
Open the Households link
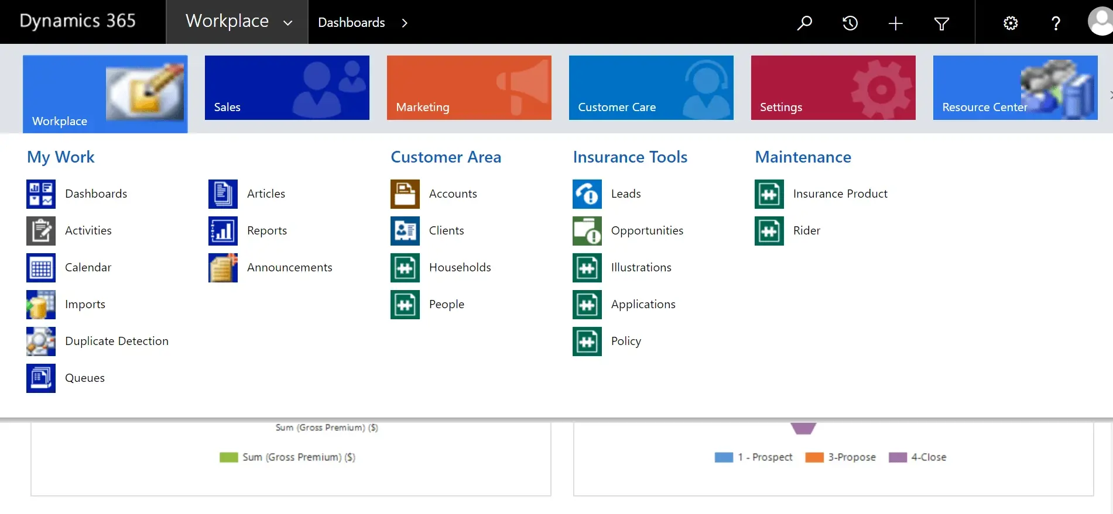(x=460, y=267)
